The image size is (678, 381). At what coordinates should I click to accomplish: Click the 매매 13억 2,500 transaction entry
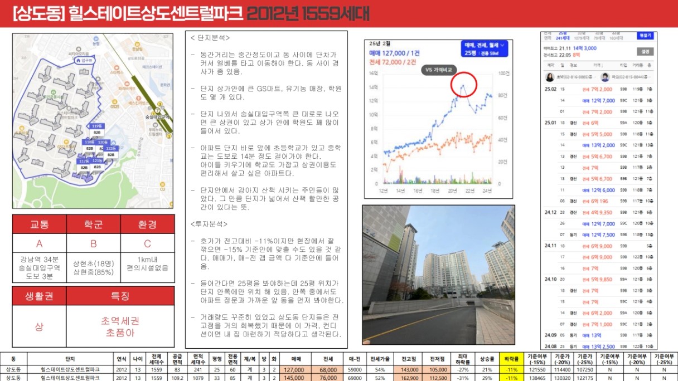[x=598, y=346]
